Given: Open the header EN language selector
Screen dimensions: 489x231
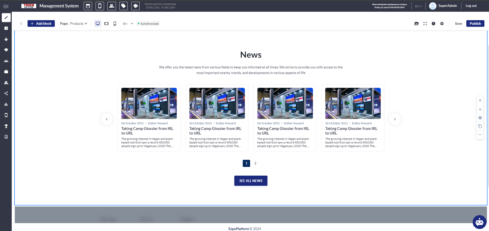Looking at the screenshot, I should (418, 6).
